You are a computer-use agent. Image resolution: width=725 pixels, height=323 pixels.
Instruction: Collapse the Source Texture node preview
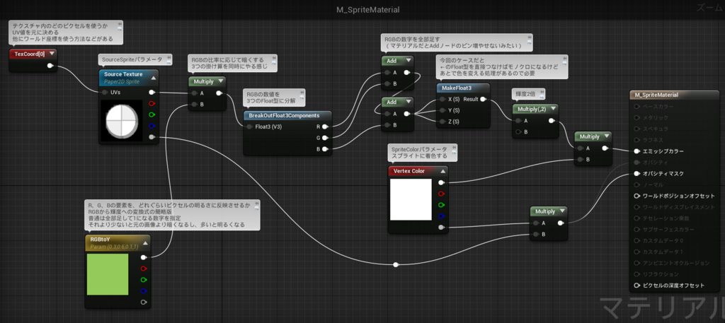point(153,78)
